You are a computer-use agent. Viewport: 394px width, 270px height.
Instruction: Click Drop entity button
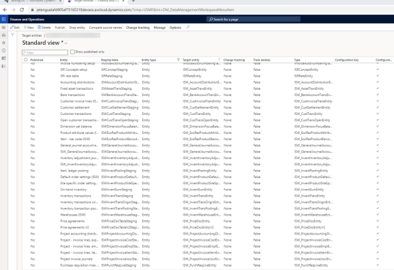pyautogui.click(x=77, y=27)
